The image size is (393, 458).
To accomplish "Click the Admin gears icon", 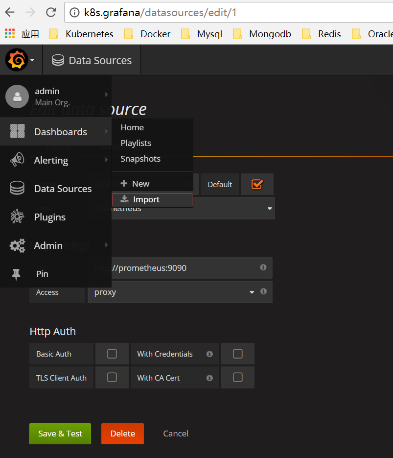I will click(x=17, y=245).
